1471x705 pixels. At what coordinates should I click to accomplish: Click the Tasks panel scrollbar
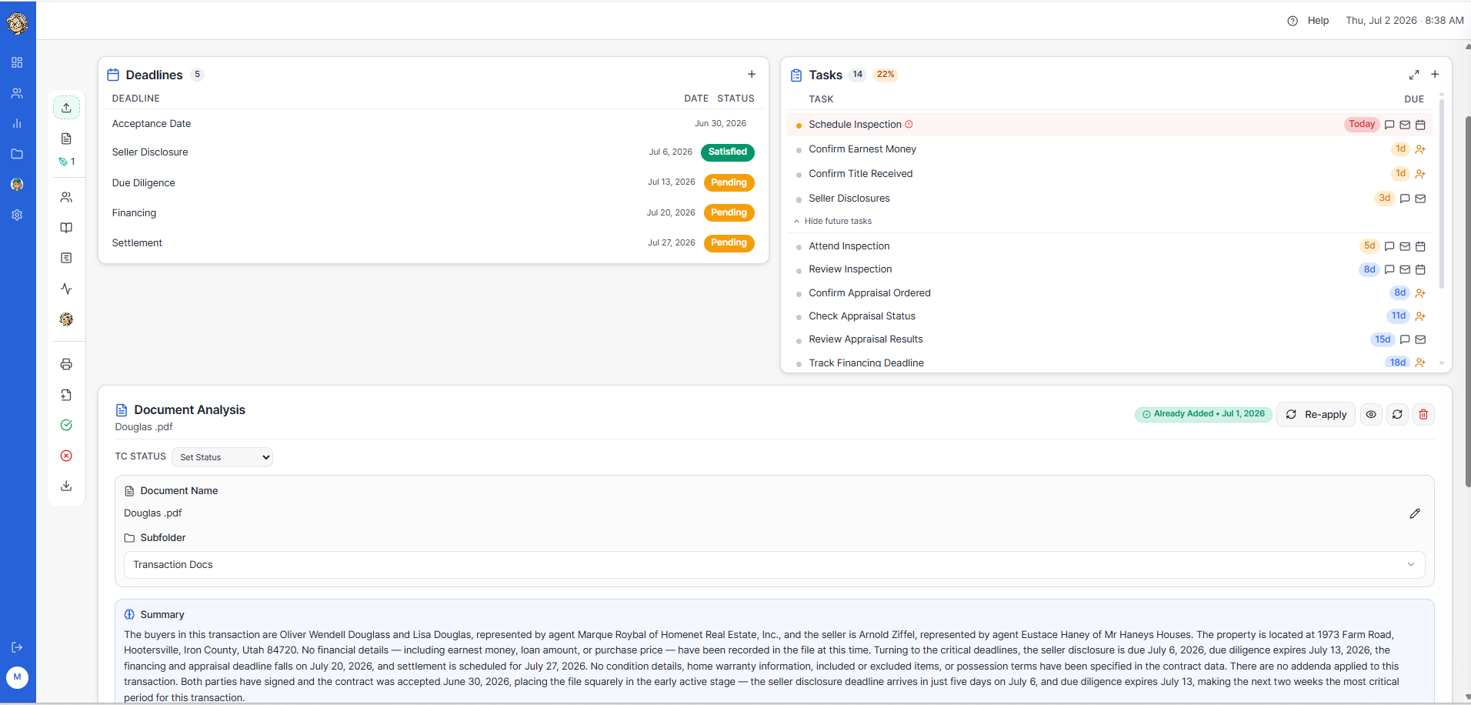[1441, 192]
